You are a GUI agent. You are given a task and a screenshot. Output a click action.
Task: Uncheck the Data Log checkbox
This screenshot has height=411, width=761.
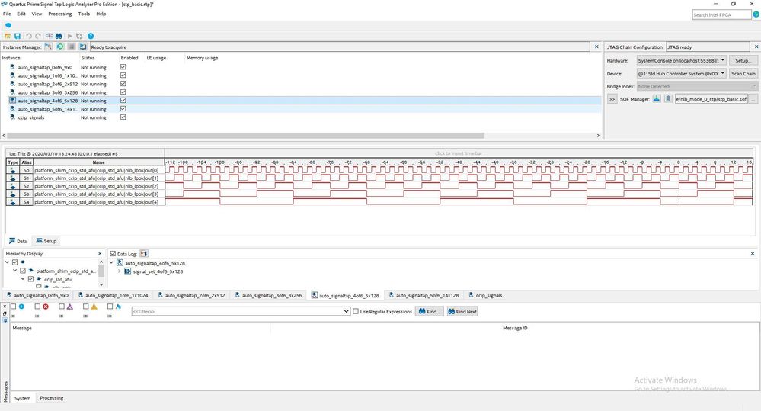pyautogui.click(x=113, y=253)
